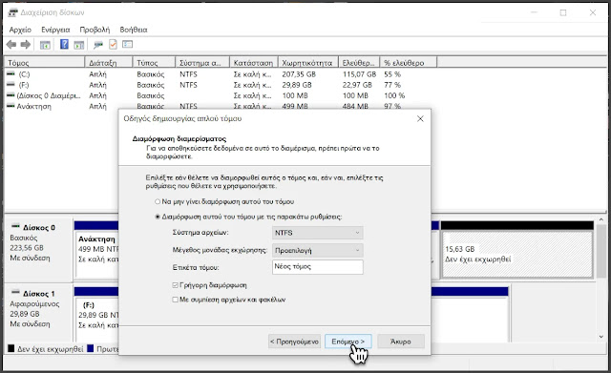Image resolution: width=611 pixels, height=373 pixels.
Task: Click the Δίσκος 1 disk label panel
Action: click(x=38, y=314)
